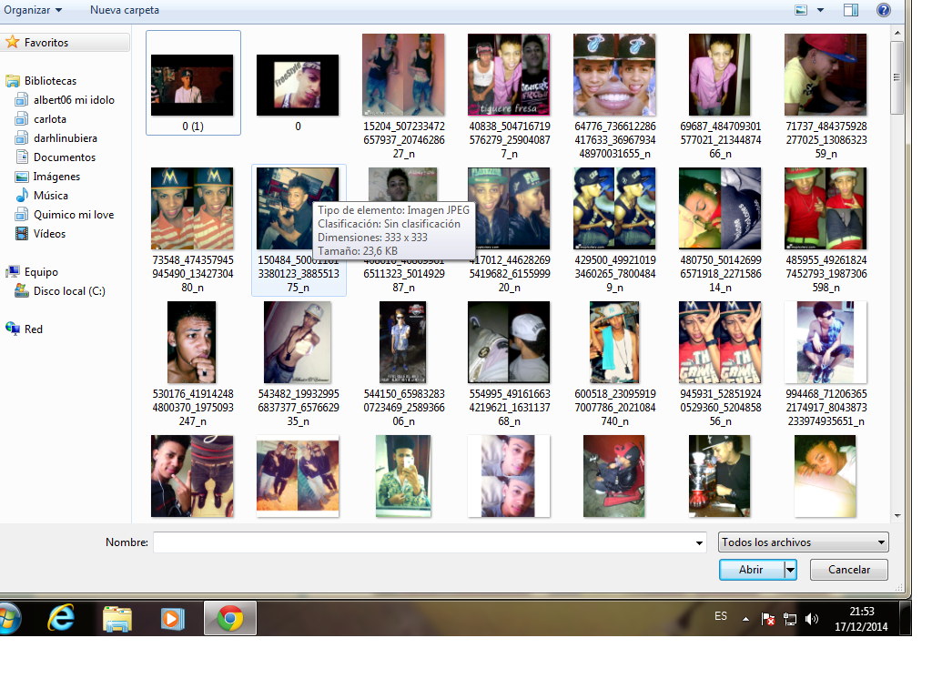Select image 485955_492618247452793
932x699 pixels.
(x=826, y=208)
